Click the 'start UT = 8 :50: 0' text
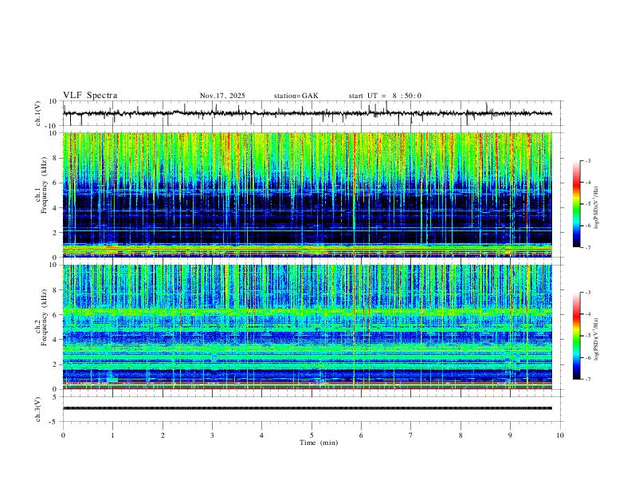Viewport: 631px width, 488px height. 385,96
